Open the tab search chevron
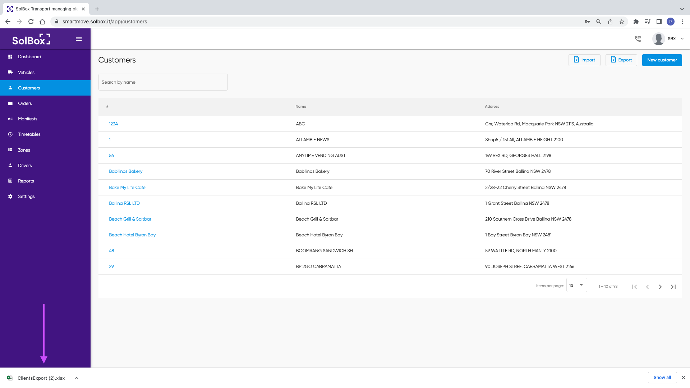The width and height of the screenshot is (690, 388). 682,9
